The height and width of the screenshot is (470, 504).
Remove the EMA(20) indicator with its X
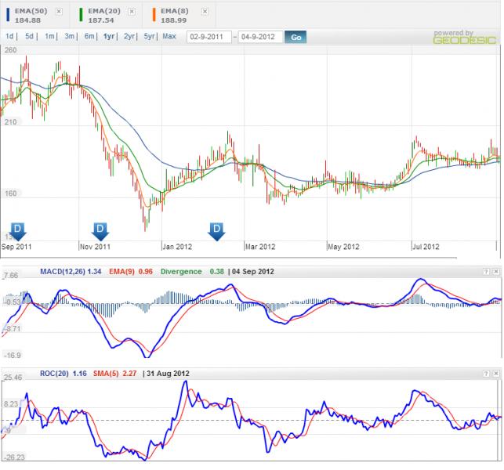132,12
